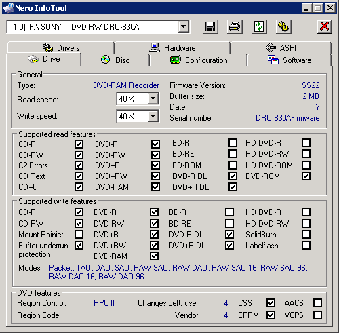Click the SS22 firmware version value
This screenshot has height=333, width=339.
click(311, 85)
